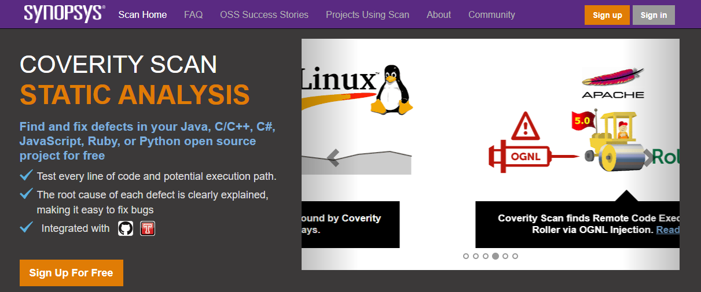The image size is (701, 292).
Task: Open the GitHub integration icon
Action: [x=126, y=228]
